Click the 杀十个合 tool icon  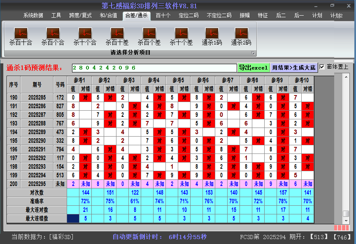(84, 36)
